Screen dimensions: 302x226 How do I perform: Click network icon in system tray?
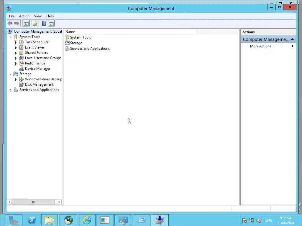(252, 220)
